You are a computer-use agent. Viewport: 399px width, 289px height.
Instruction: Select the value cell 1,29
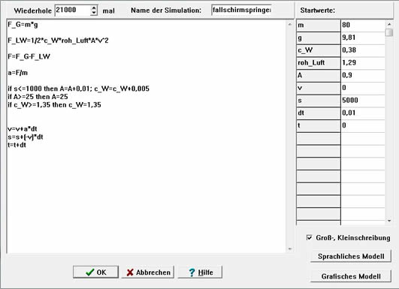coord(363,63)
